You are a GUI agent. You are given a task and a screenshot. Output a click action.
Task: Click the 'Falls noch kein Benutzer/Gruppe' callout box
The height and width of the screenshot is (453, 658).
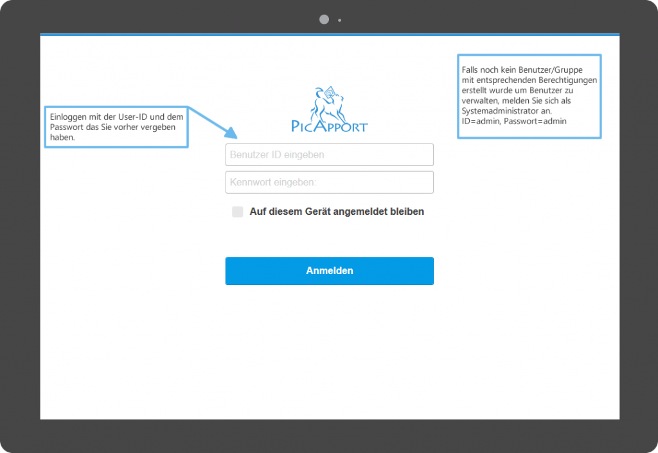point(529,96)
